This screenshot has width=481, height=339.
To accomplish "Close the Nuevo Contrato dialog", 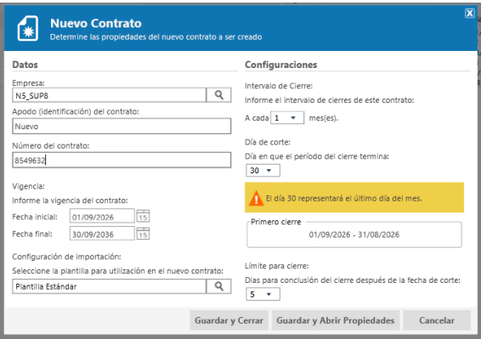I will pos(470,14).
